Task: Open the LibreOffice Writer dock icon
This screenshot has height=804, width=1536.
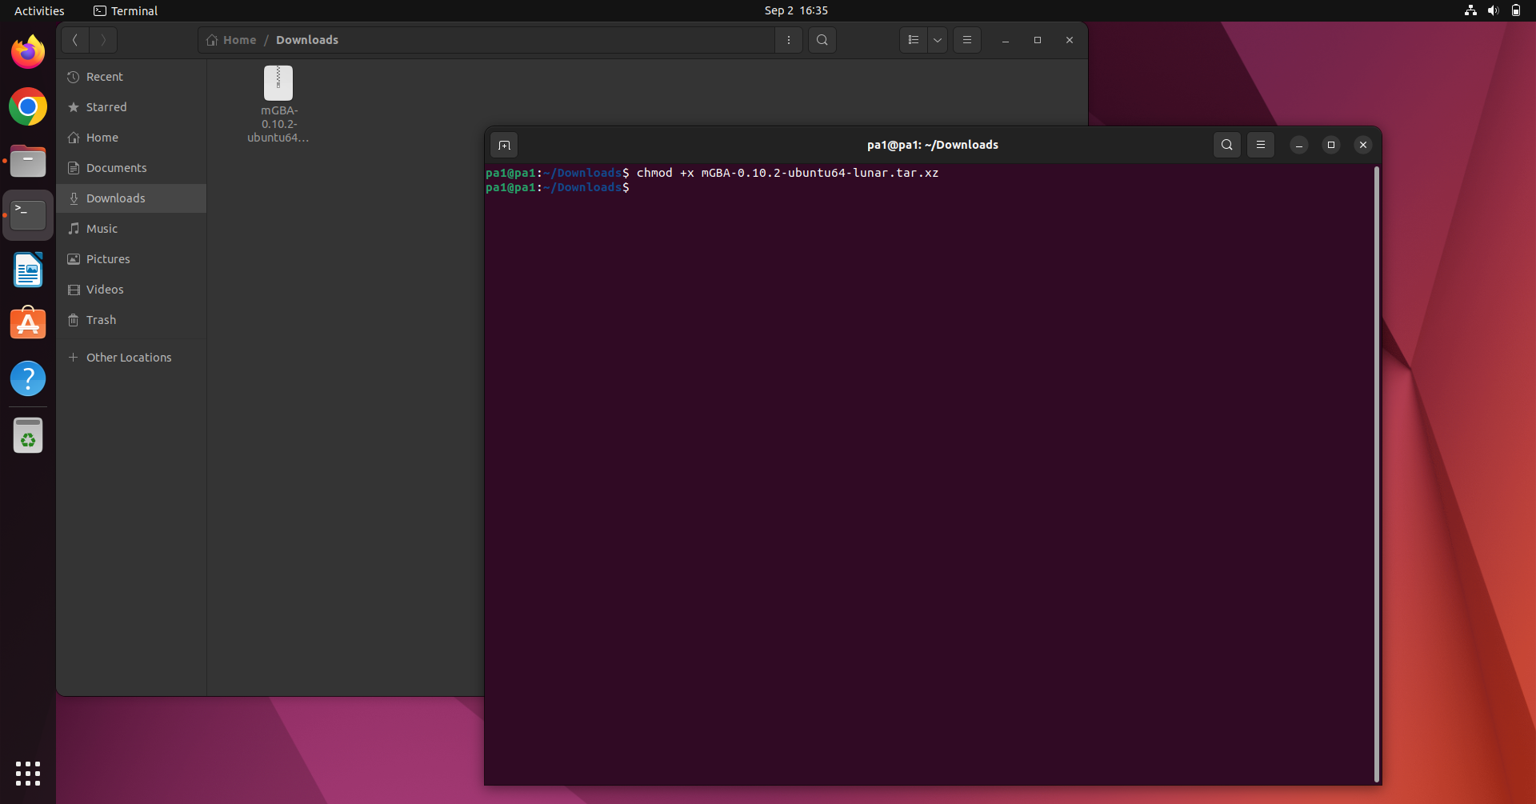Action: [x=28, y=270]
